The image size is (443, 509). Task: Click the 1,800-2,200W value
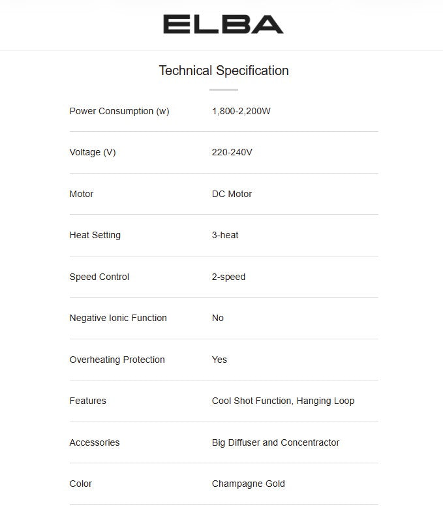coord(241,111)
